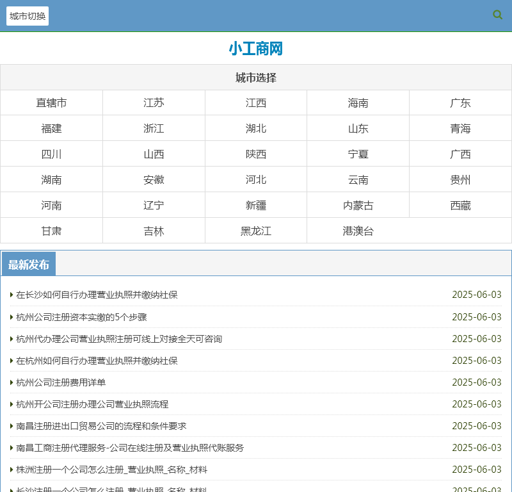The height and width of the screenshot is (492, 512).
Task: Click the 城市选择 heading
Action: tap(255, 78)
